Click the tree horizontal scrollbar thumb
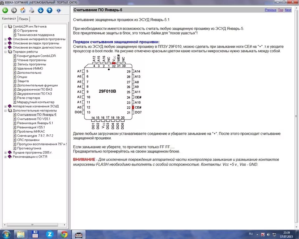 pos(32,225)
